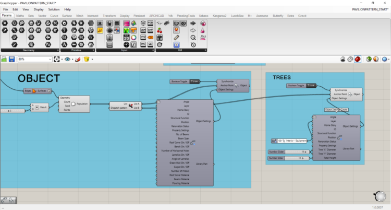The image size is (391, 210).
Task: Toggle the Boolean Toggle in TREES group
Action: coord(302,85)
